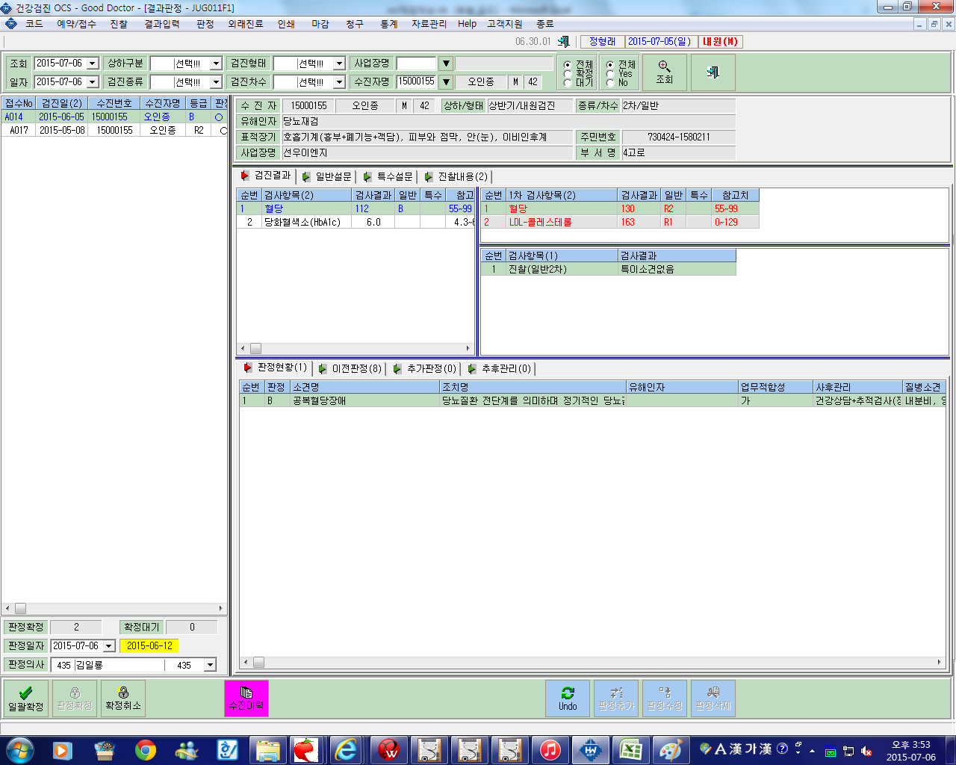Image resolution: width=956 pixels, height=765 pixels.
Task: Click the 조회 magnifier search button
Action: tap(664, 72)
